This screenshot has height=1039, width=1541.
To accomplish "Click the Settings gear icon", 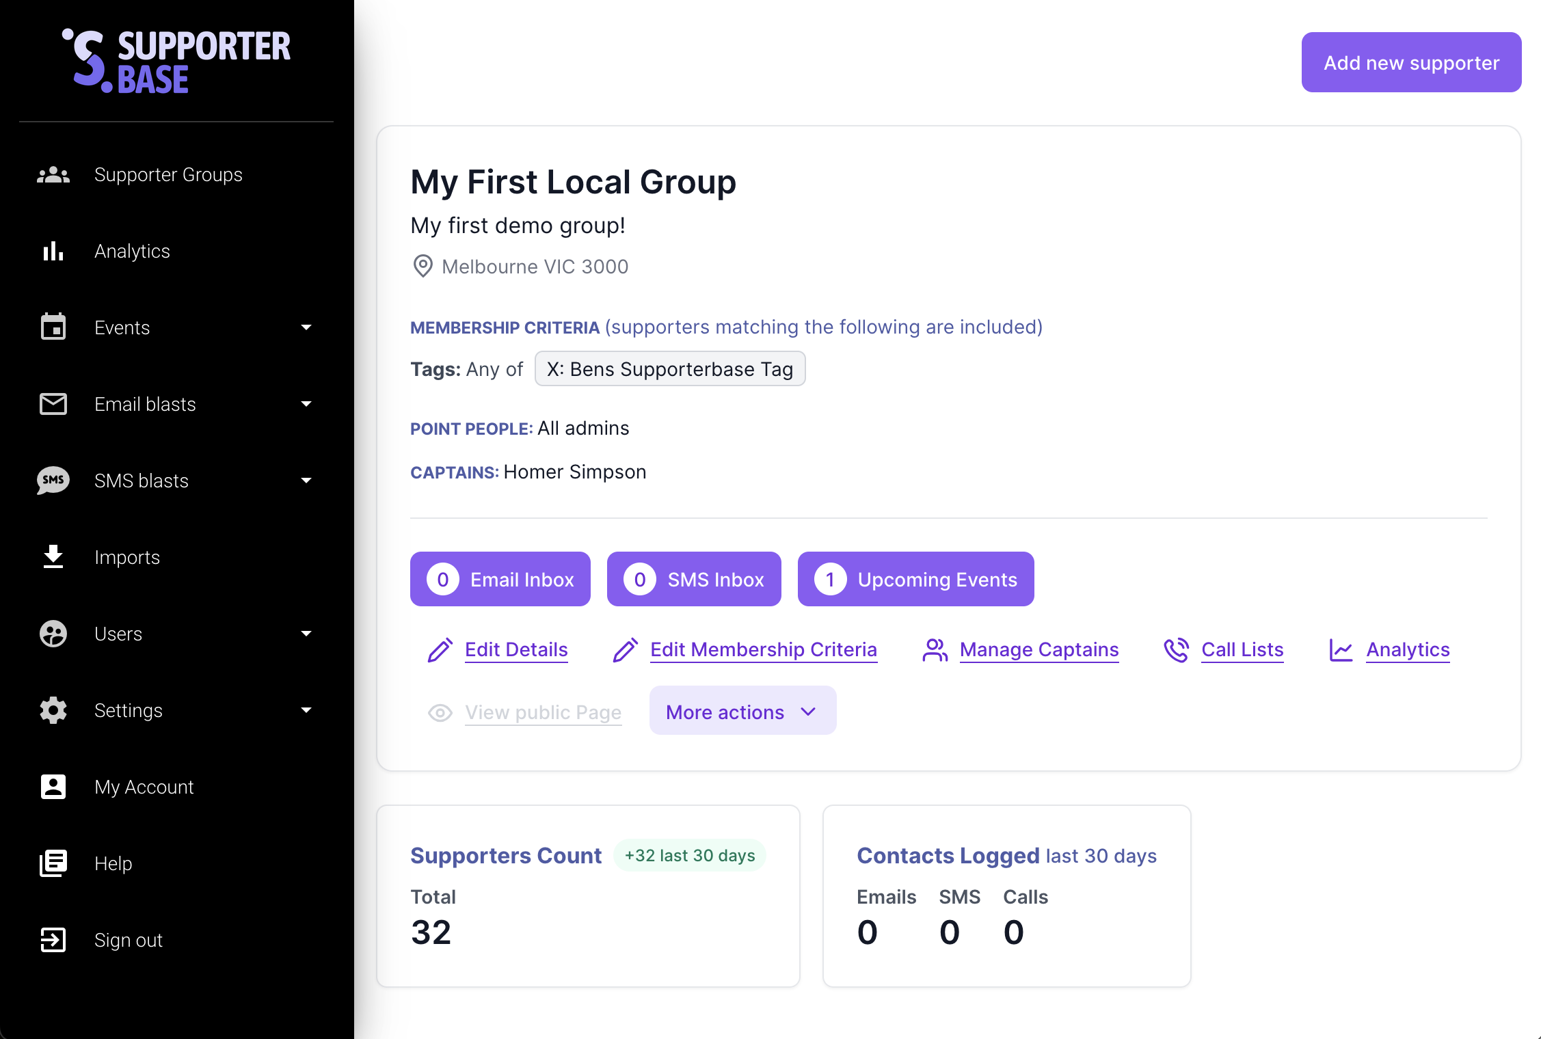I will click(53, 710).
